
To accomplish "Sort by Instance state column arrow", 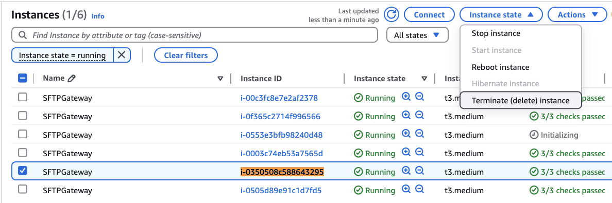I will [x=424, y=79].
